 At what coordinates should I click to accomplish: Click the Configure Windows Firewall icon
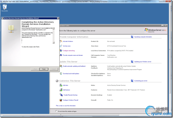[61, 100]
